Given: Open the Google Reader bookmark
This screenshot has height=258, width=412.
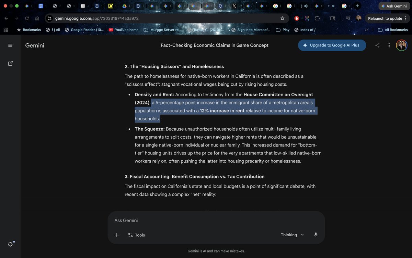Looking at the screenshot, I should click(x=84, y=30).
